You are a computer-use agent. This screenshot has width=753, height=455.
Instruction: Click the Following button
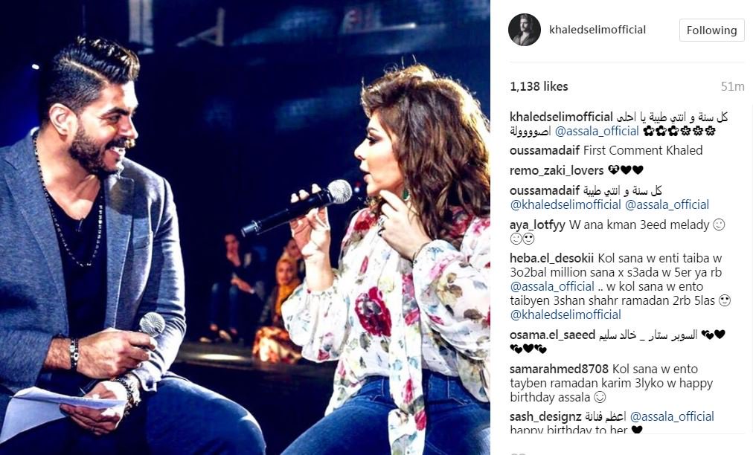pyautogui.click(x=711, y=30)
